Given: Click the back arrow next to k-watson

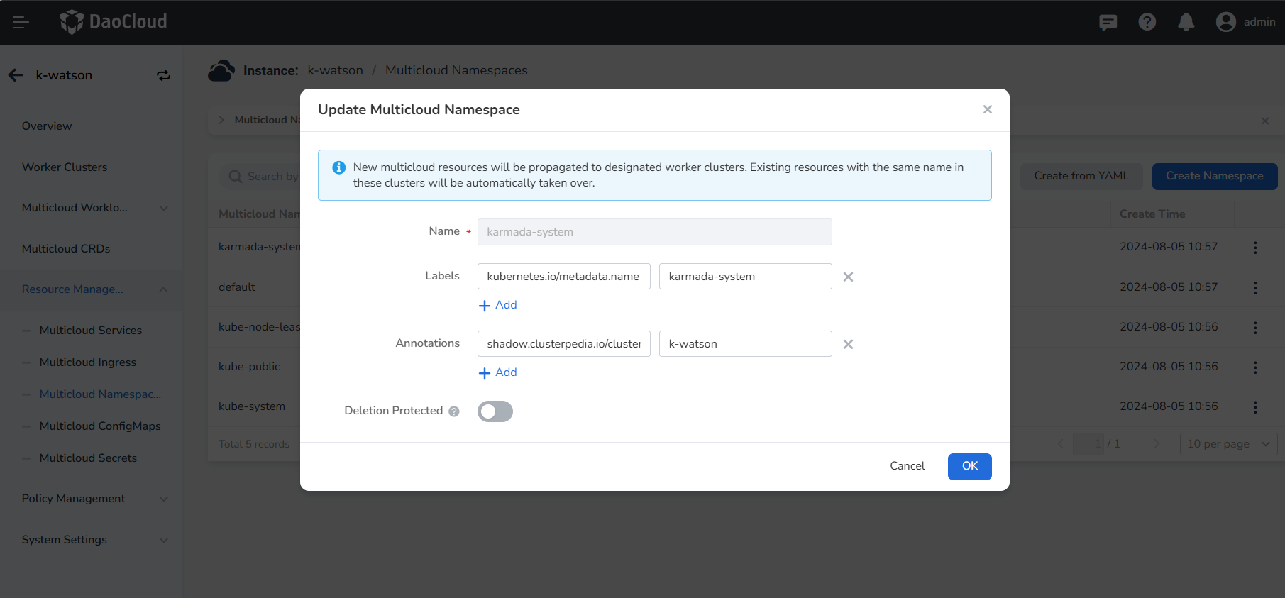Looking at the screenshot, I should coord(16,75).
